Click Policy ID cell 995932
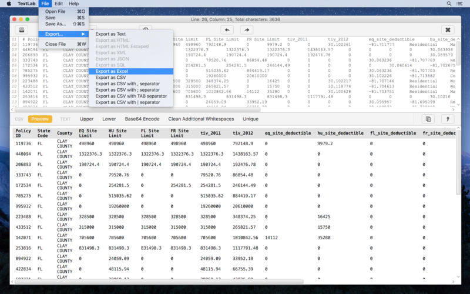470x294 pixels. click(x=23, y=206)
